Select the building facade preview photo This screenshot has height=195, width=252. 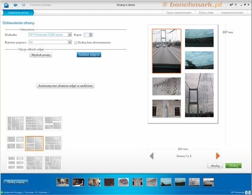pyautogui.click(x=167, y=108)
